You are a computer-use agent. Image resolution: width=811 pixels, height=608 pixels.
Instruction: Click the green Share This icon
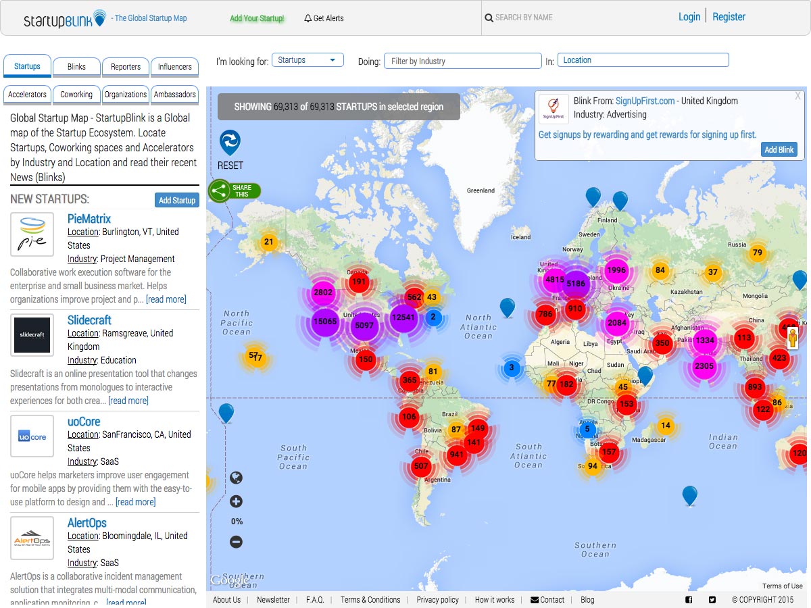coord(219,191)
